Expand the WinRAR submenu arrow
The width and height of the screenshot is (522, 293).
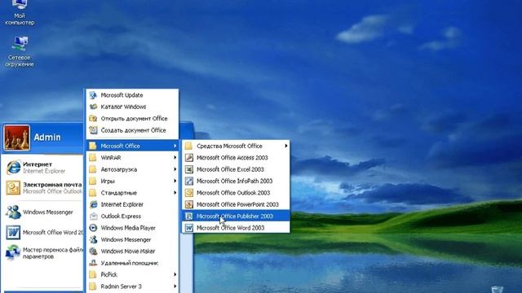click(x=175, y=157)
